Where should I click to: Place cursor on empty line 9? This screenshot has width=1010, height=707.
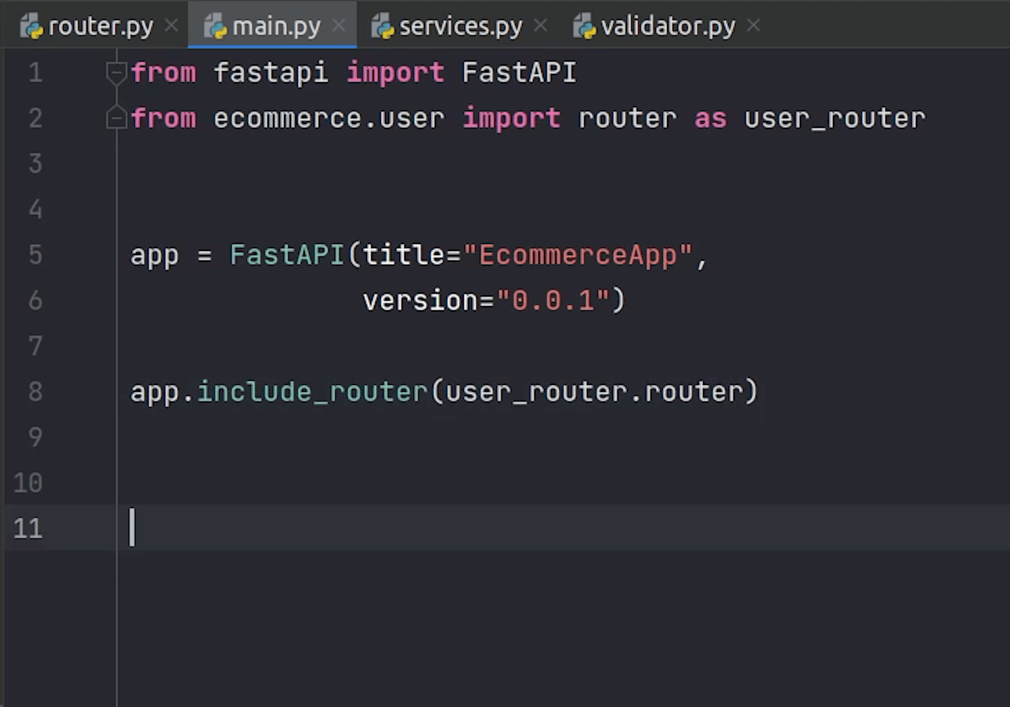point(415,437)
